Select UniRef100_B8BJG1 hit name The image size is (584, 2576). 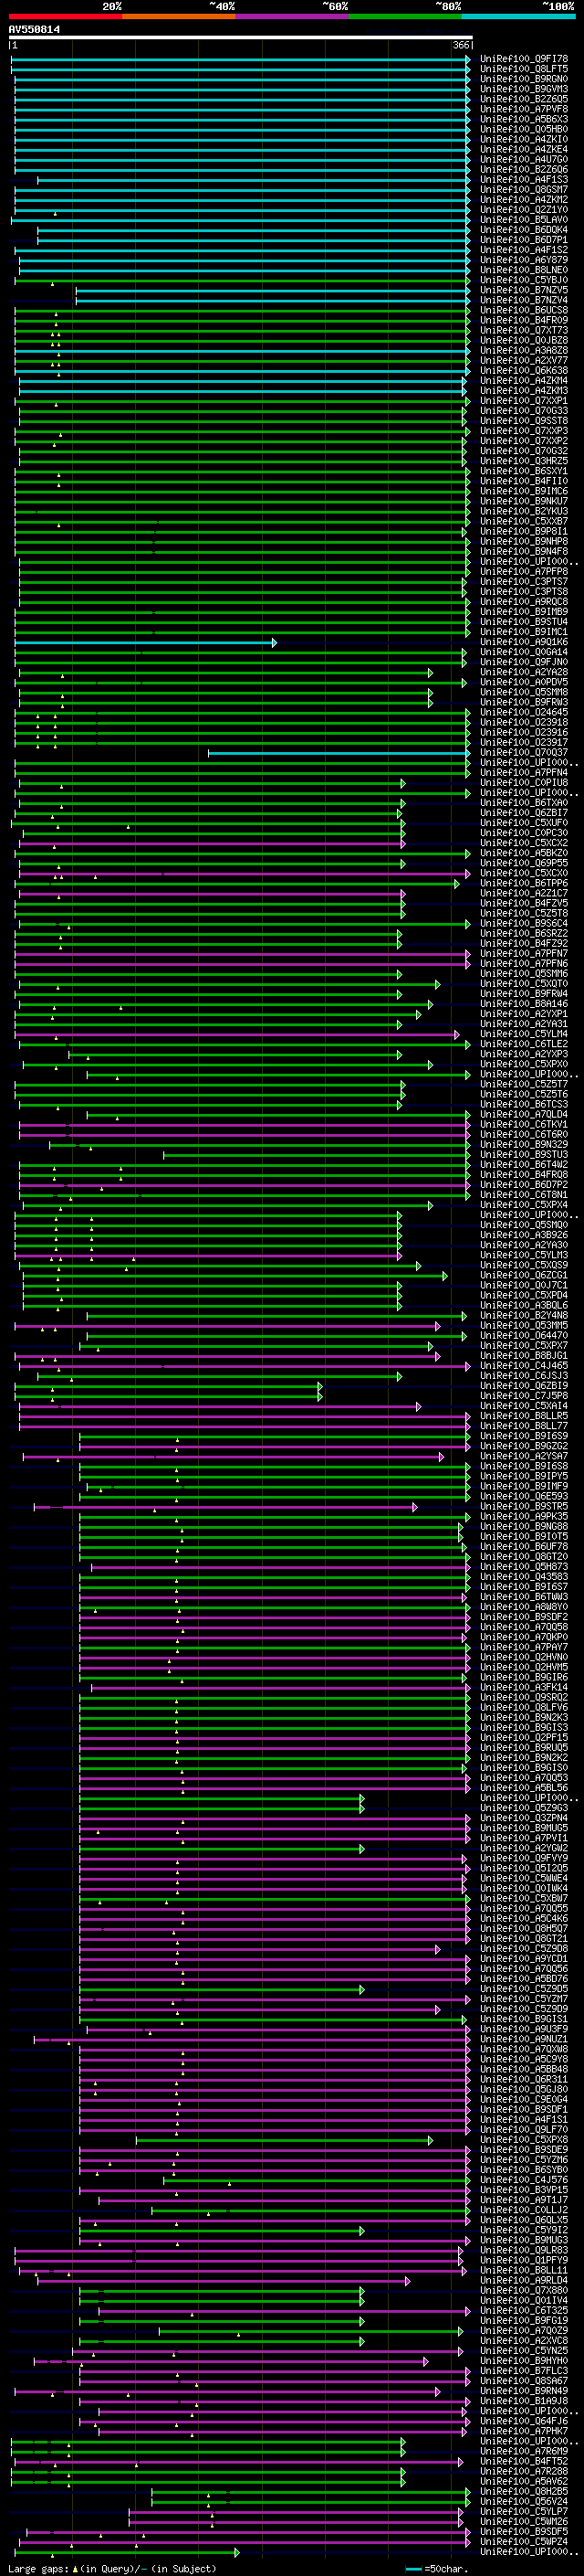pos(524,1355)
